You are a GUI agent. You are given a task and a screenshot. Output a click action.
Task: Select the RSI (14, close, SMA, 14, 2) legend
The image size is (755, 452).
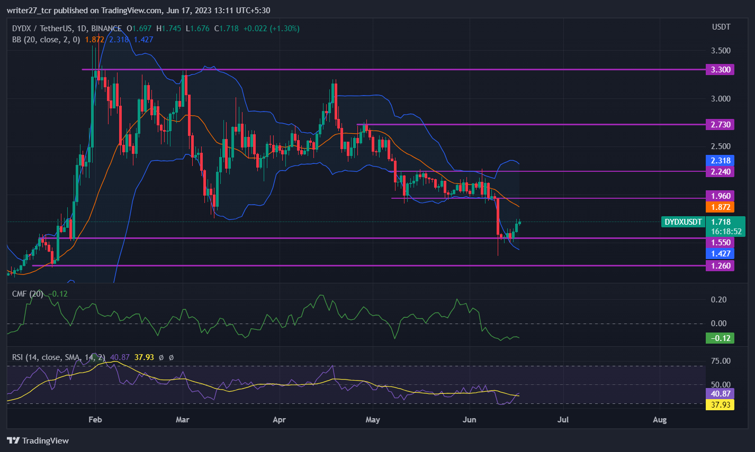(x=59, y=357)
